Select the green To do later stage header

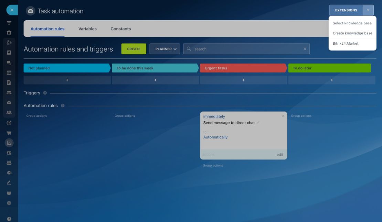[330, 68]
